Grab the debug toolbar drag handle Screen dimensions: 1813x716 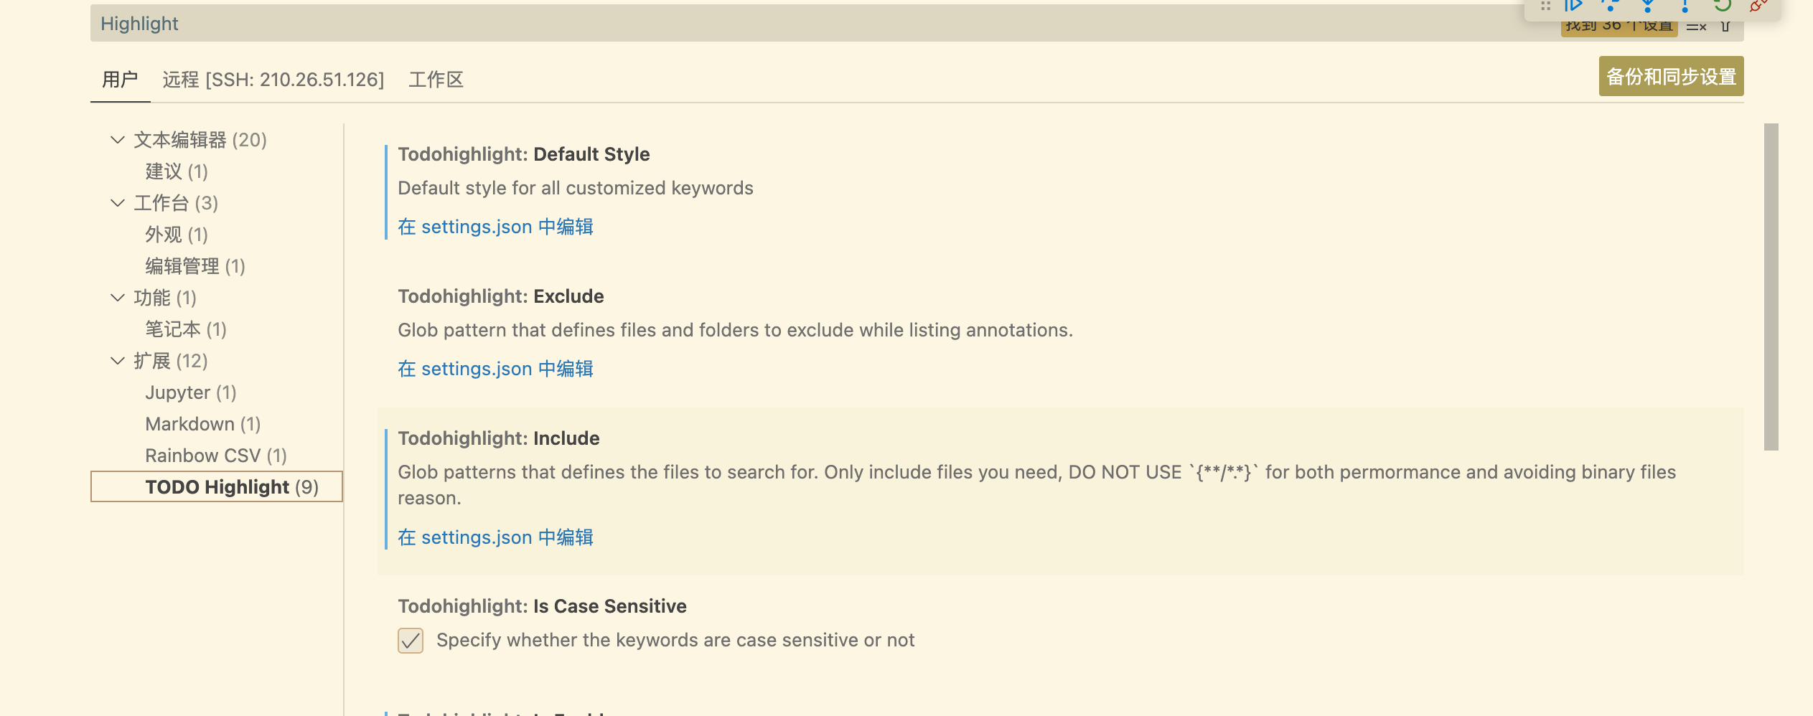(1546, 6)
